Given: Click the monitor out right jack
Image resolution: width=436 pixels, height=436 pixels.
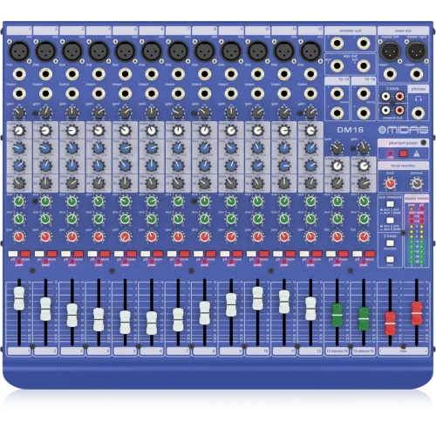Looking at the screenshot, I should pyautogui.click(x=364, y=44).
